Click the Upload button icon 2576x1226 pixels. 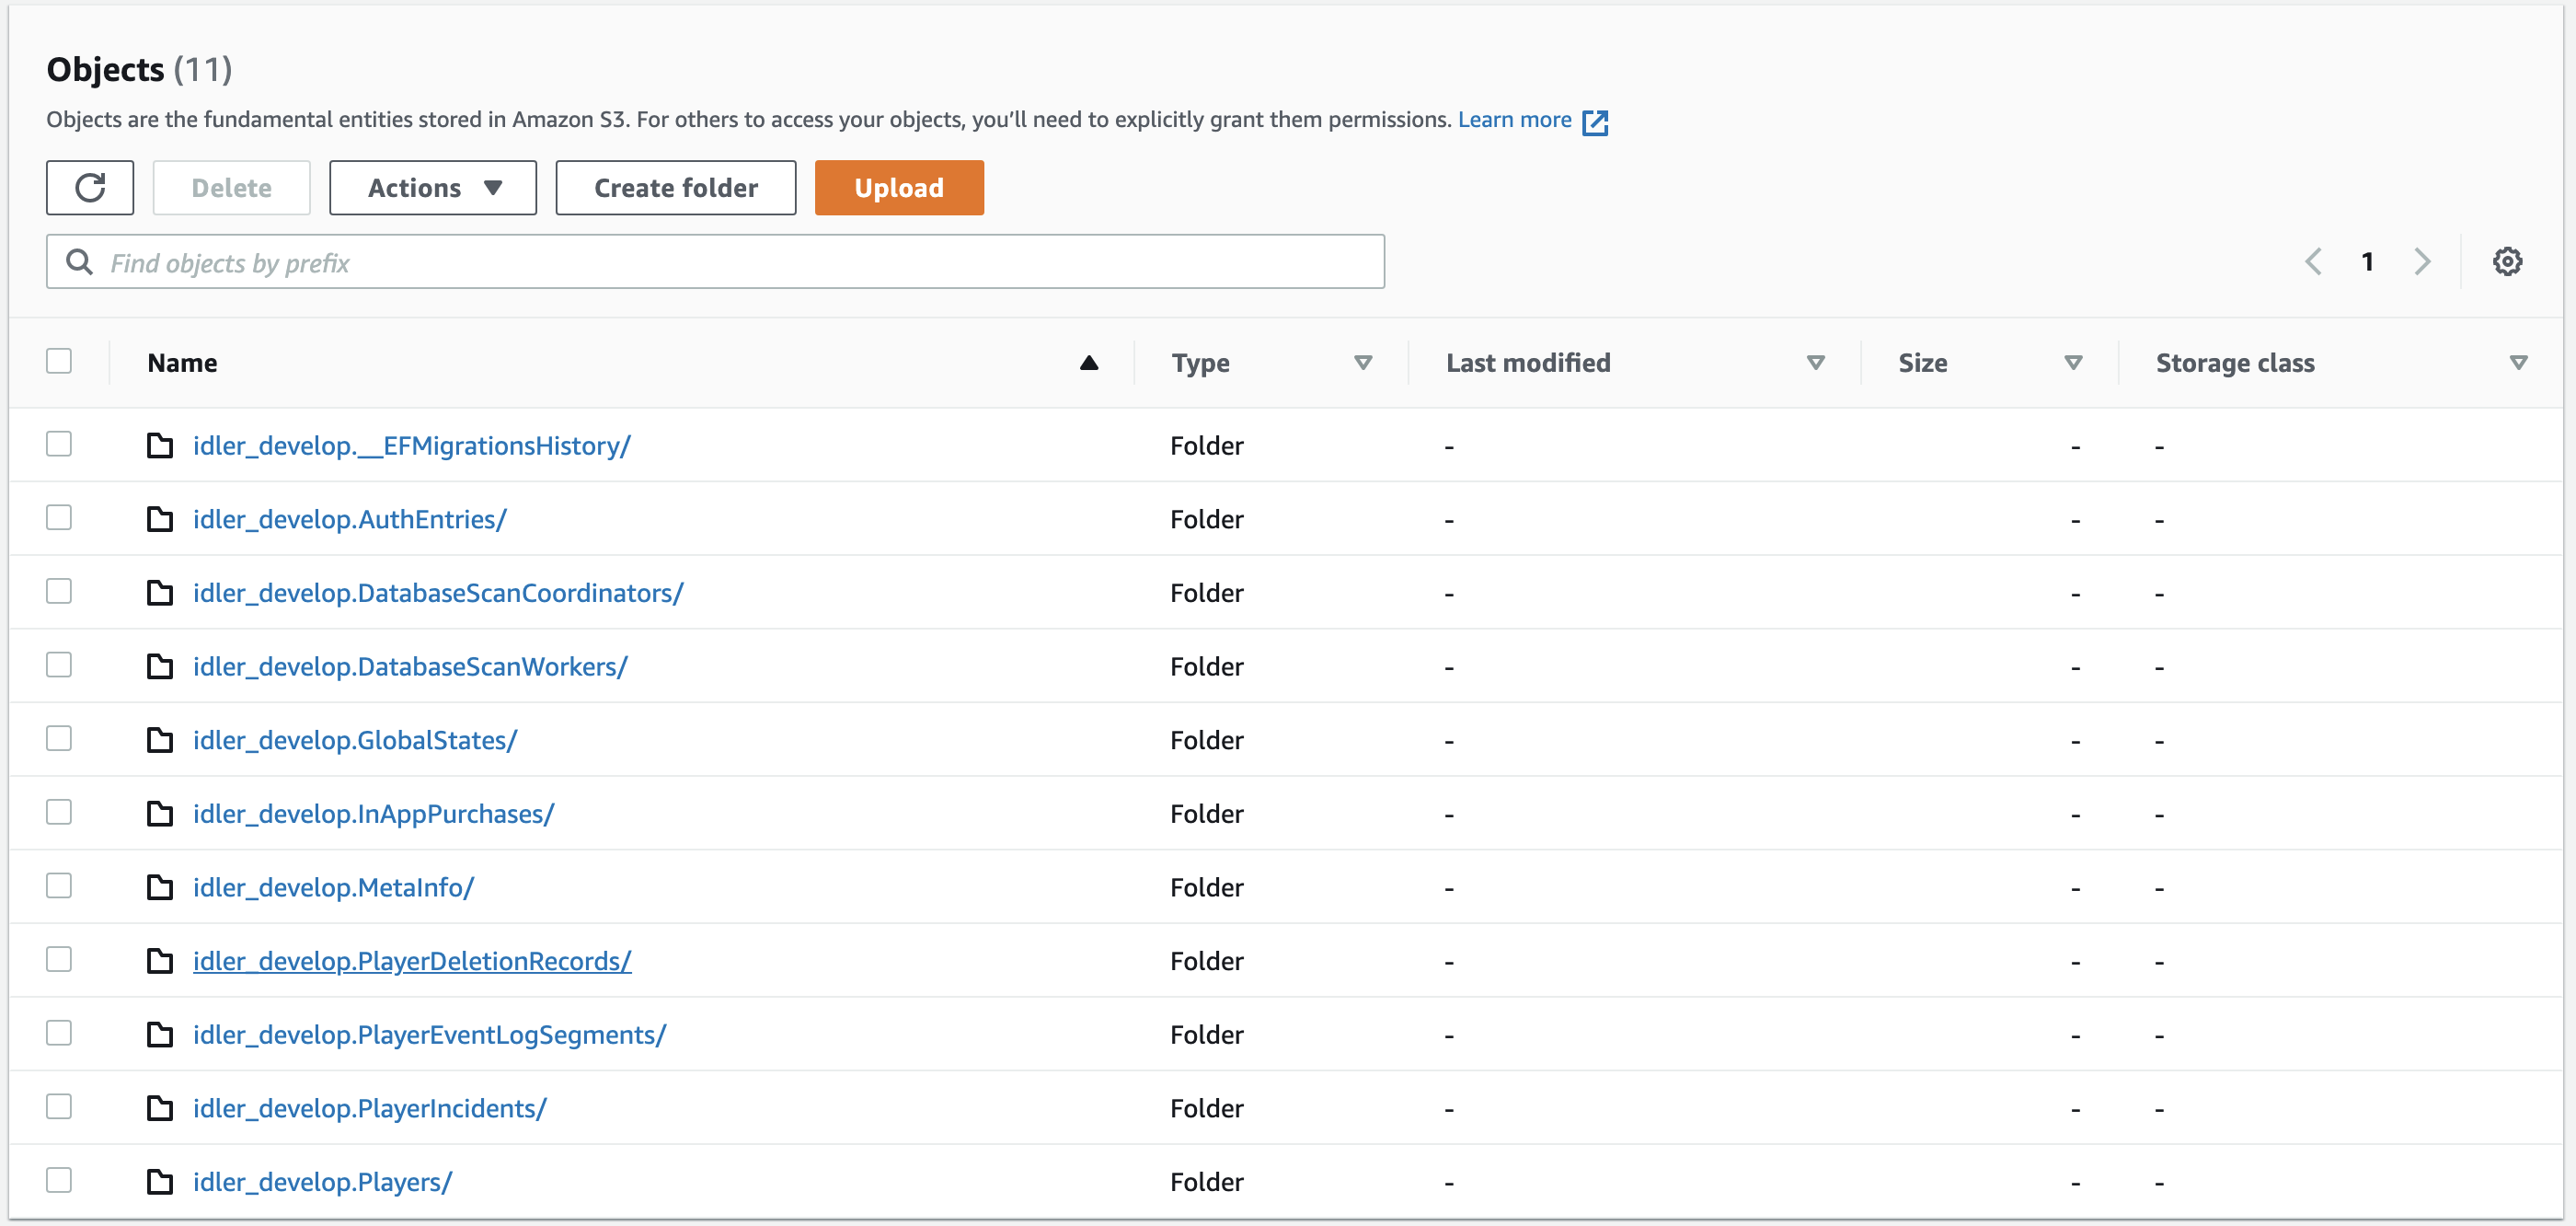tap(901, 188)
